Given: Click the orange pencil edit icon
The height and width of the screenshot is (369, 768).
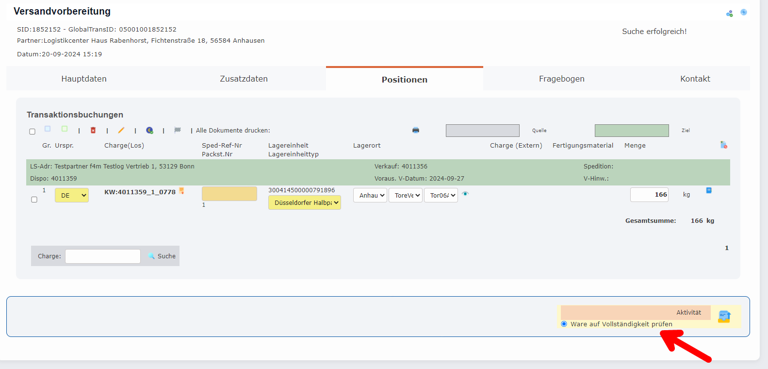Looking at the screenshot, I should point(121,130).
